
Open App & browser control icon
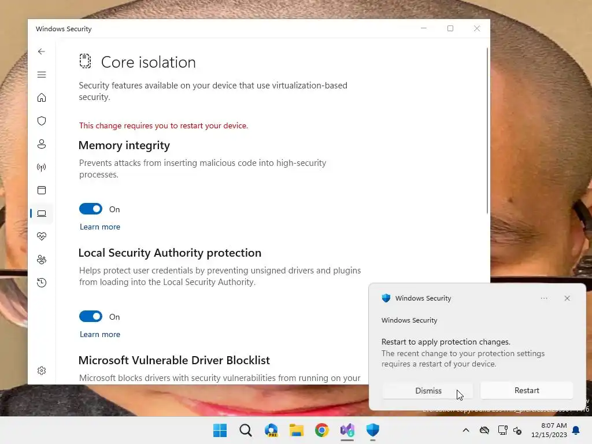42,190
